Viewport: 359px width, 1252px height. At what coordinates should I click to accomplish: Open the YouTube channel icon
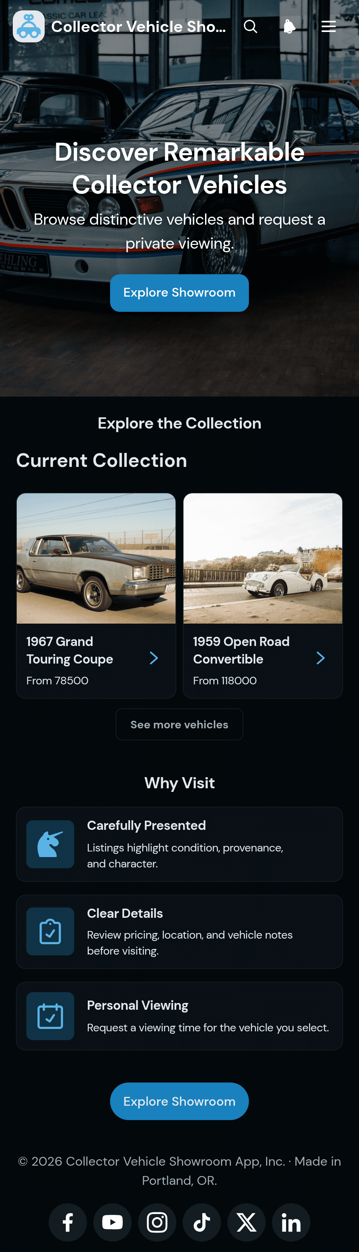112,1222
